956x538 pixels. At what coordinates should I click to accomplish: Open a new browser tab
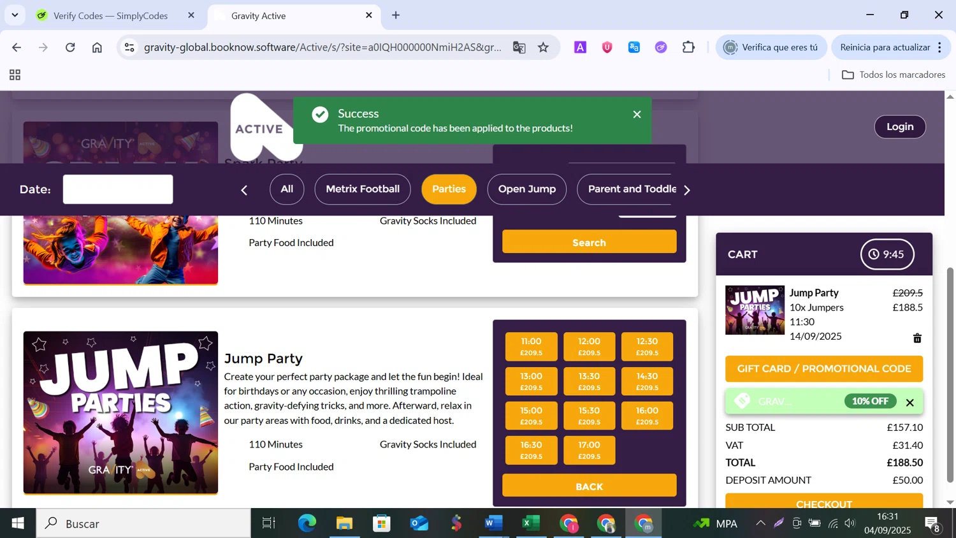(396, 15)
